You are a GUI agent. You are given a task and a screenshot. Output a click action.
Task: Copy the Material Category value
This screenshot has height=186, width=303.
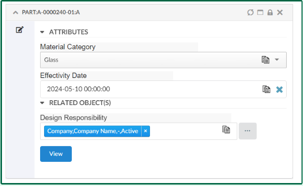tap(265, 60)
